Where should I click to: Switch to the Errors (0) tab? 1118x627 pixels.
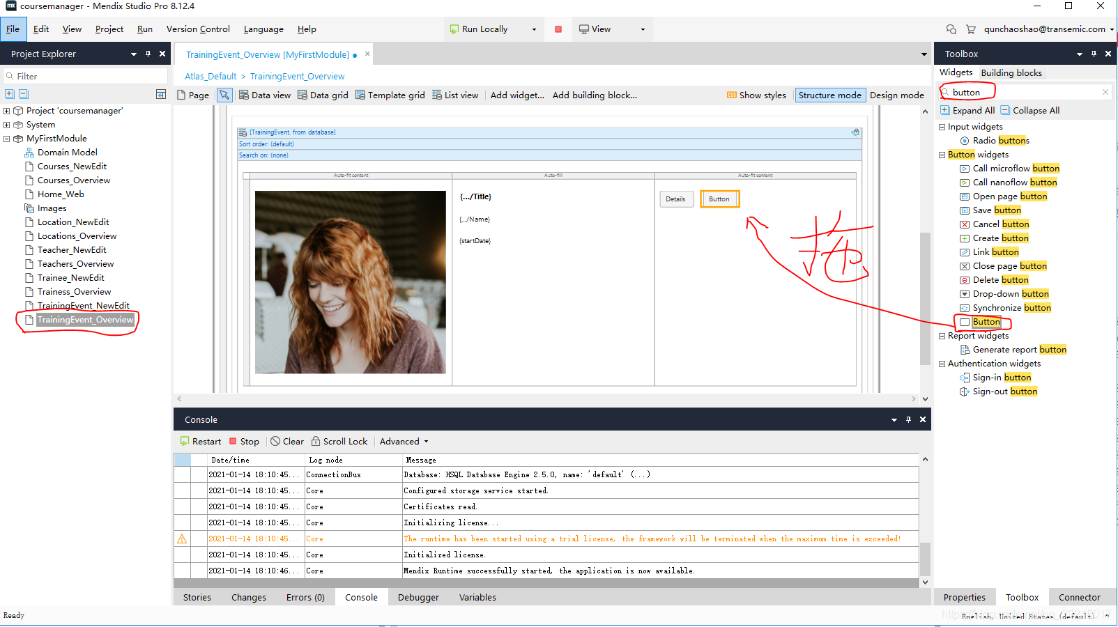(305, 598)
